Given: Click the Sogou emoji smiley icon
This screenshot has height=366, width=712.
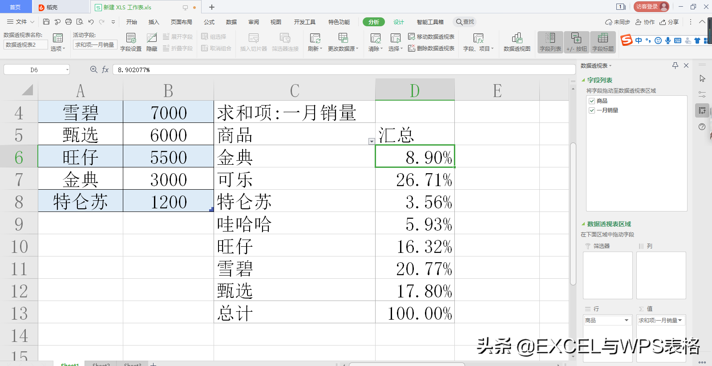Looking at the screenshot, I should tap(658, 41).
